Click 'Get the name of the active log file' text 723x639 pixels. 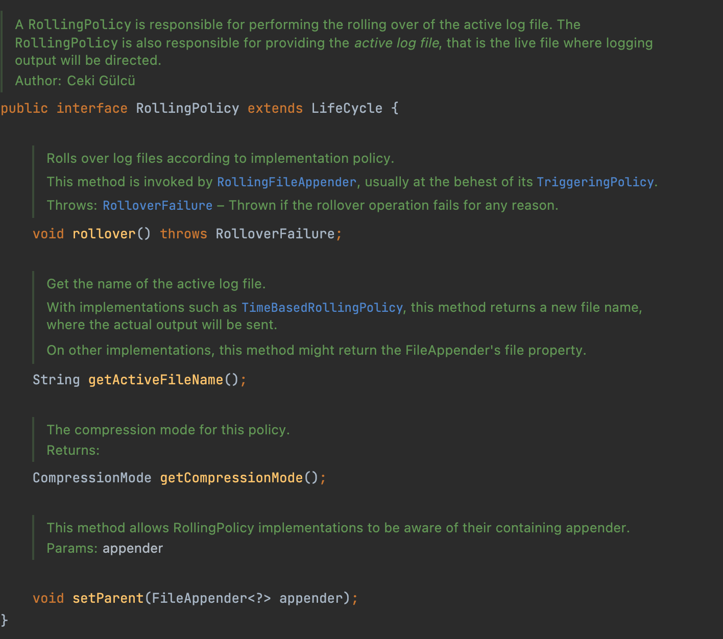156,284
